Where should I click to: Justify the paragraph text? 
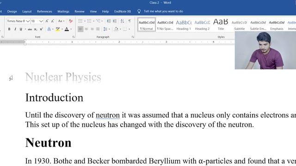98,29
